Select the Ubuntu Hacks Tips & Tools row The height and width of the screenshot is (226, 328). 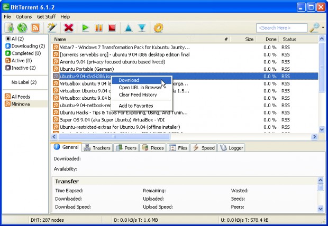point(185,112)
